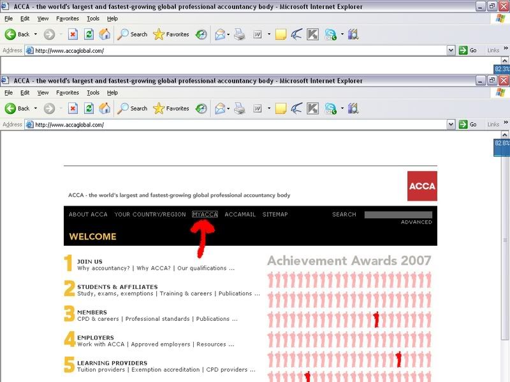This screenshot has height=382, width=510.
Task: Click Print icon in the front window toolbar
Action: pyautogui.click(x=240, y=108)
